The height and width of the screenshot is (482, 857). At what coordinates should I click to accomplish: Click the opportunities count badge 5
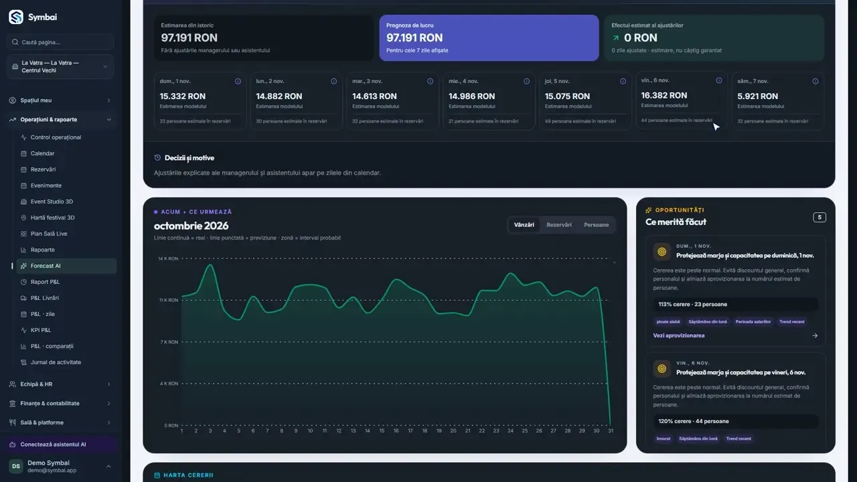tap(820, 217)
